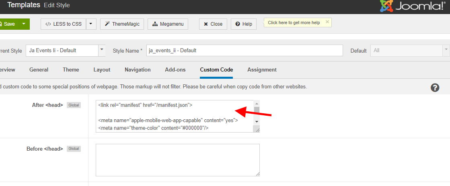Viewport: 450px width, 186px height.
Task: Click the question mark help icon
Action: [x=435, y=88]
